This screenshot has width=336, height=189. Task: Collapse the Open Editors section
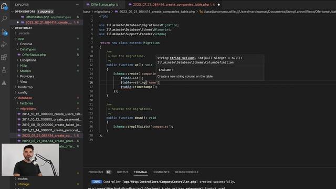point(13,12)
